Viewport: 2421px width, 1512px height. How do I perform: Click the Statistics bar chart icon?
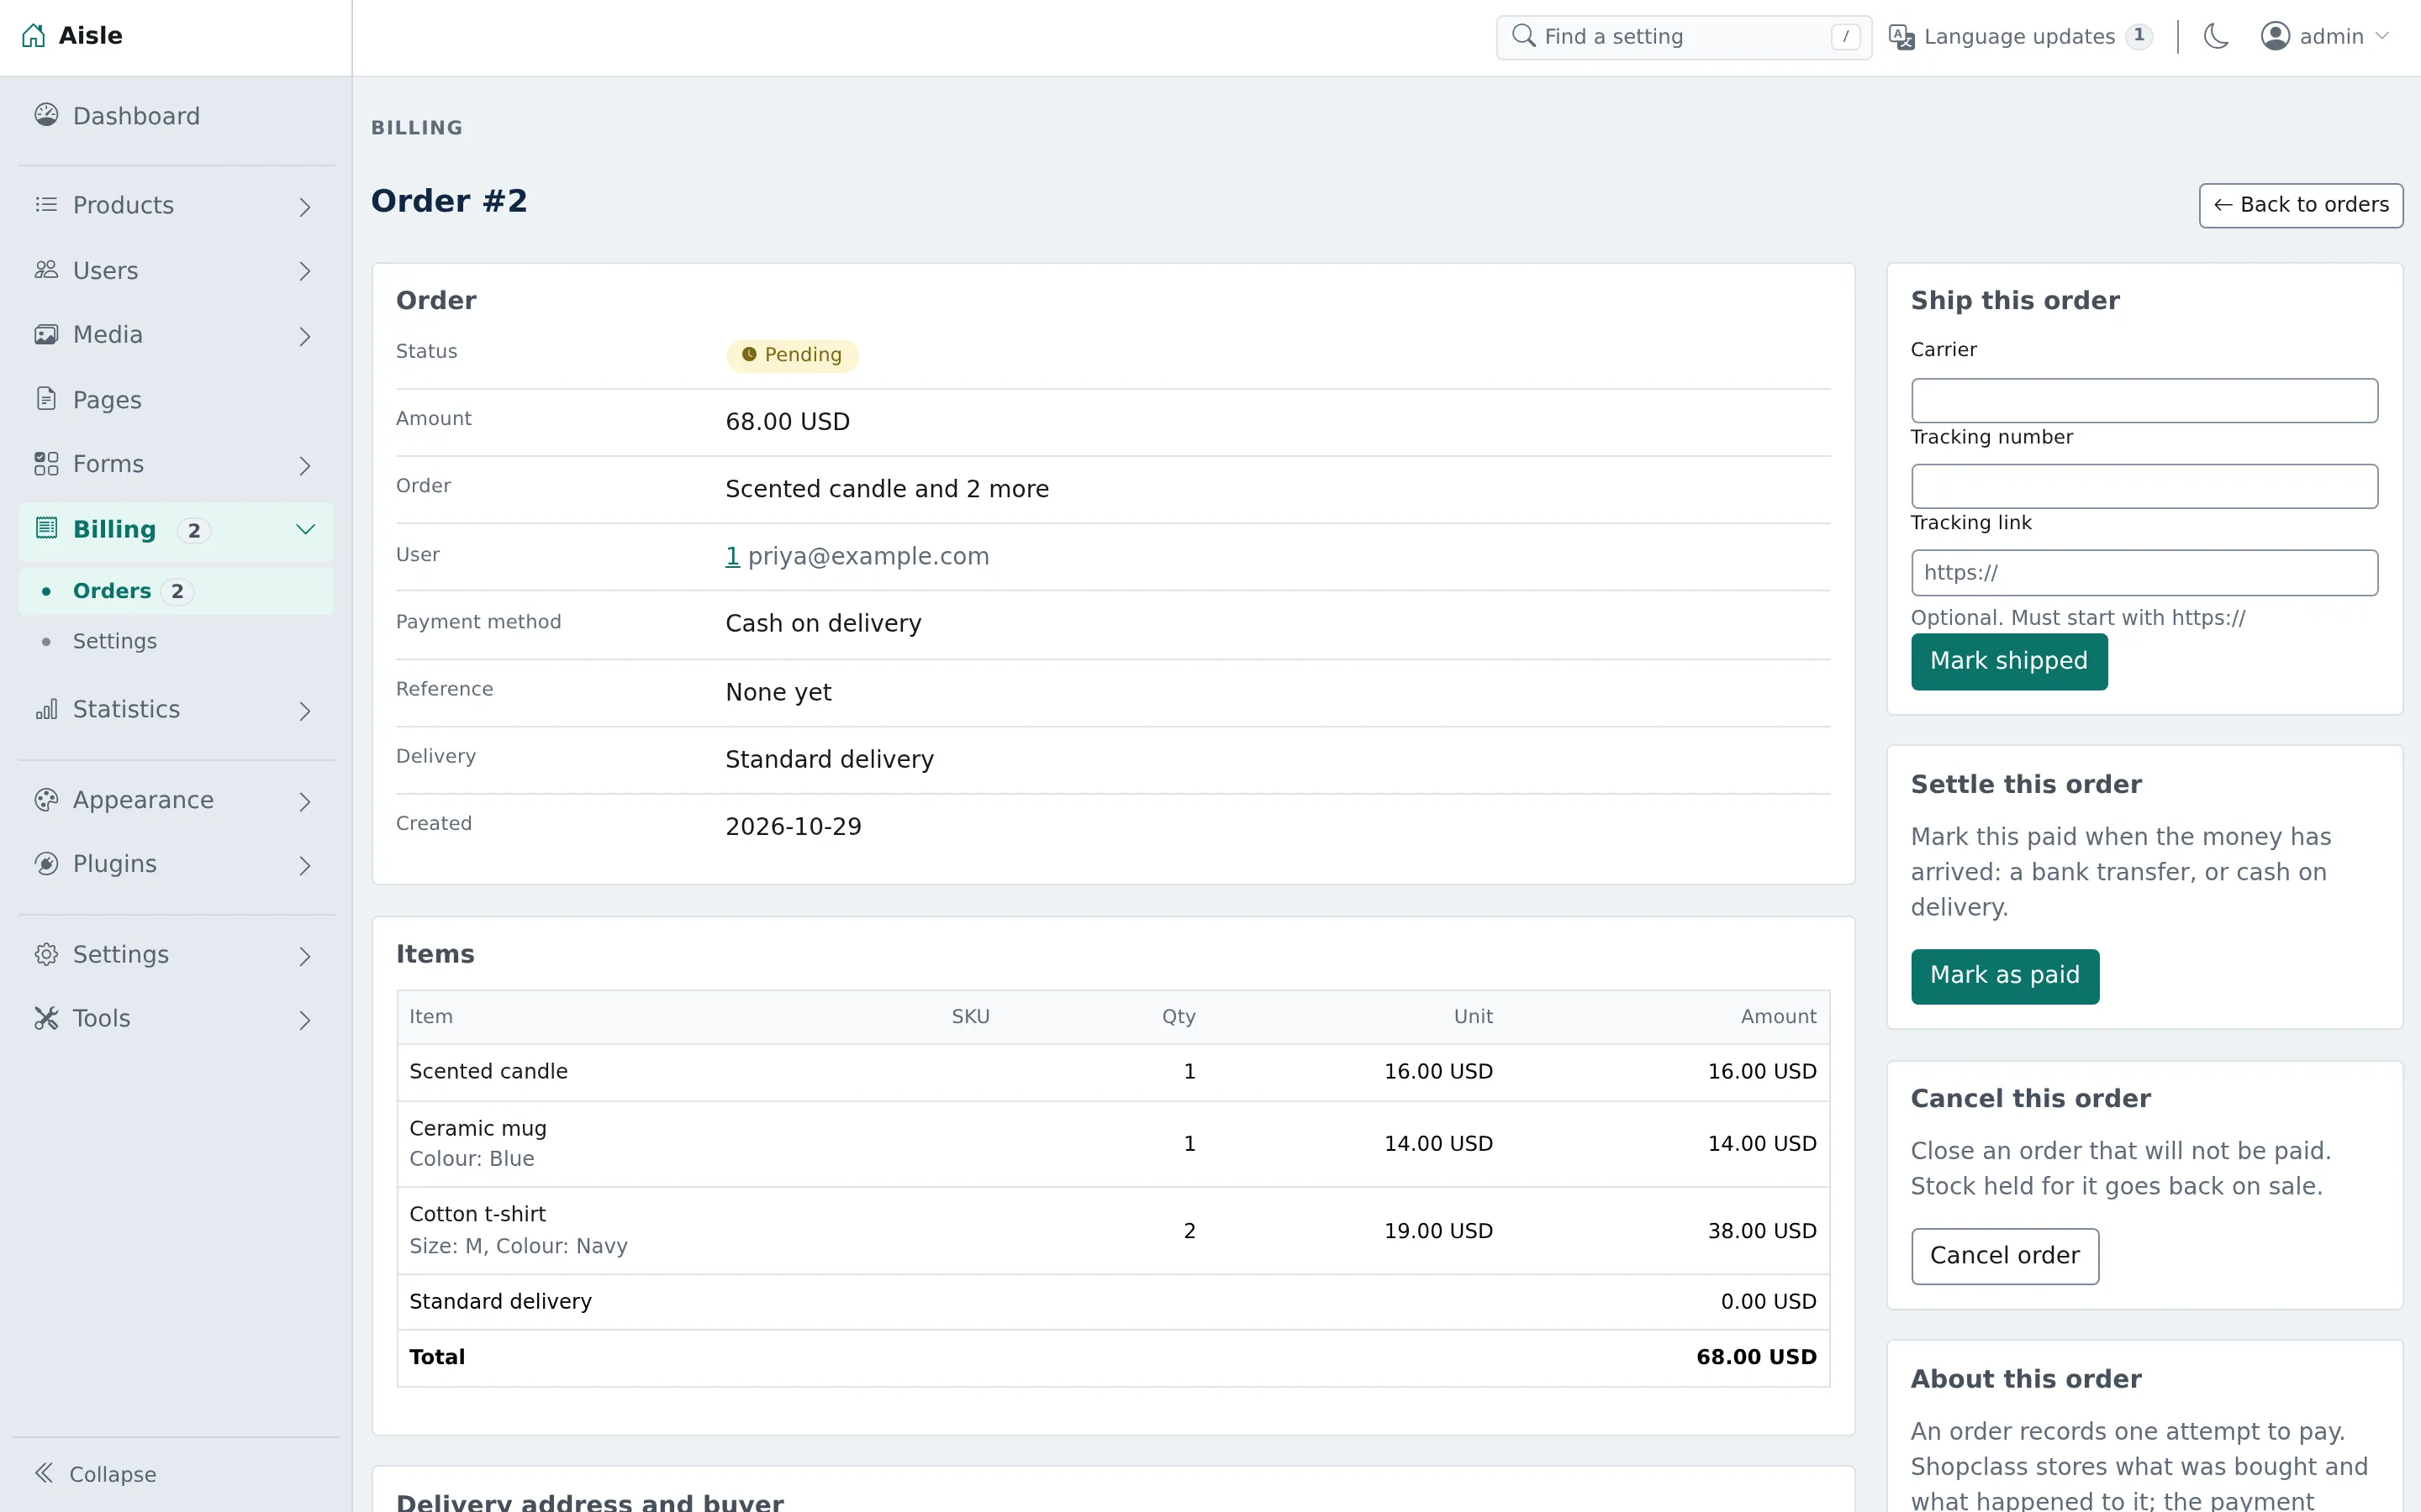46,709
